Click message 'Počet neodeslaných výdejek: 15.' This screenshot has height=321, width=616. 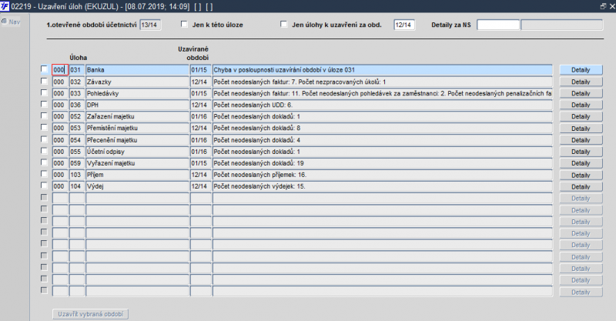click(x=382, y=186)
